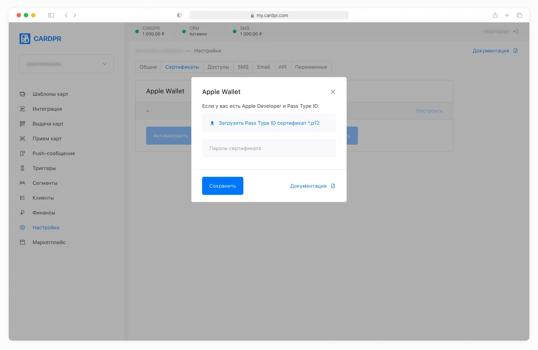Click the Safari share icon
Viewport: 538px width, 350px height.
[495, 15]
